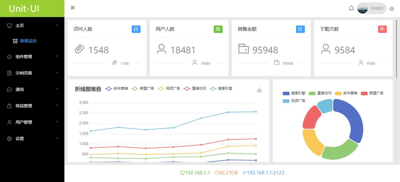Click the UnitUI user profile button
This screenshot has height=182, width=400.
(x=371, y=8)
